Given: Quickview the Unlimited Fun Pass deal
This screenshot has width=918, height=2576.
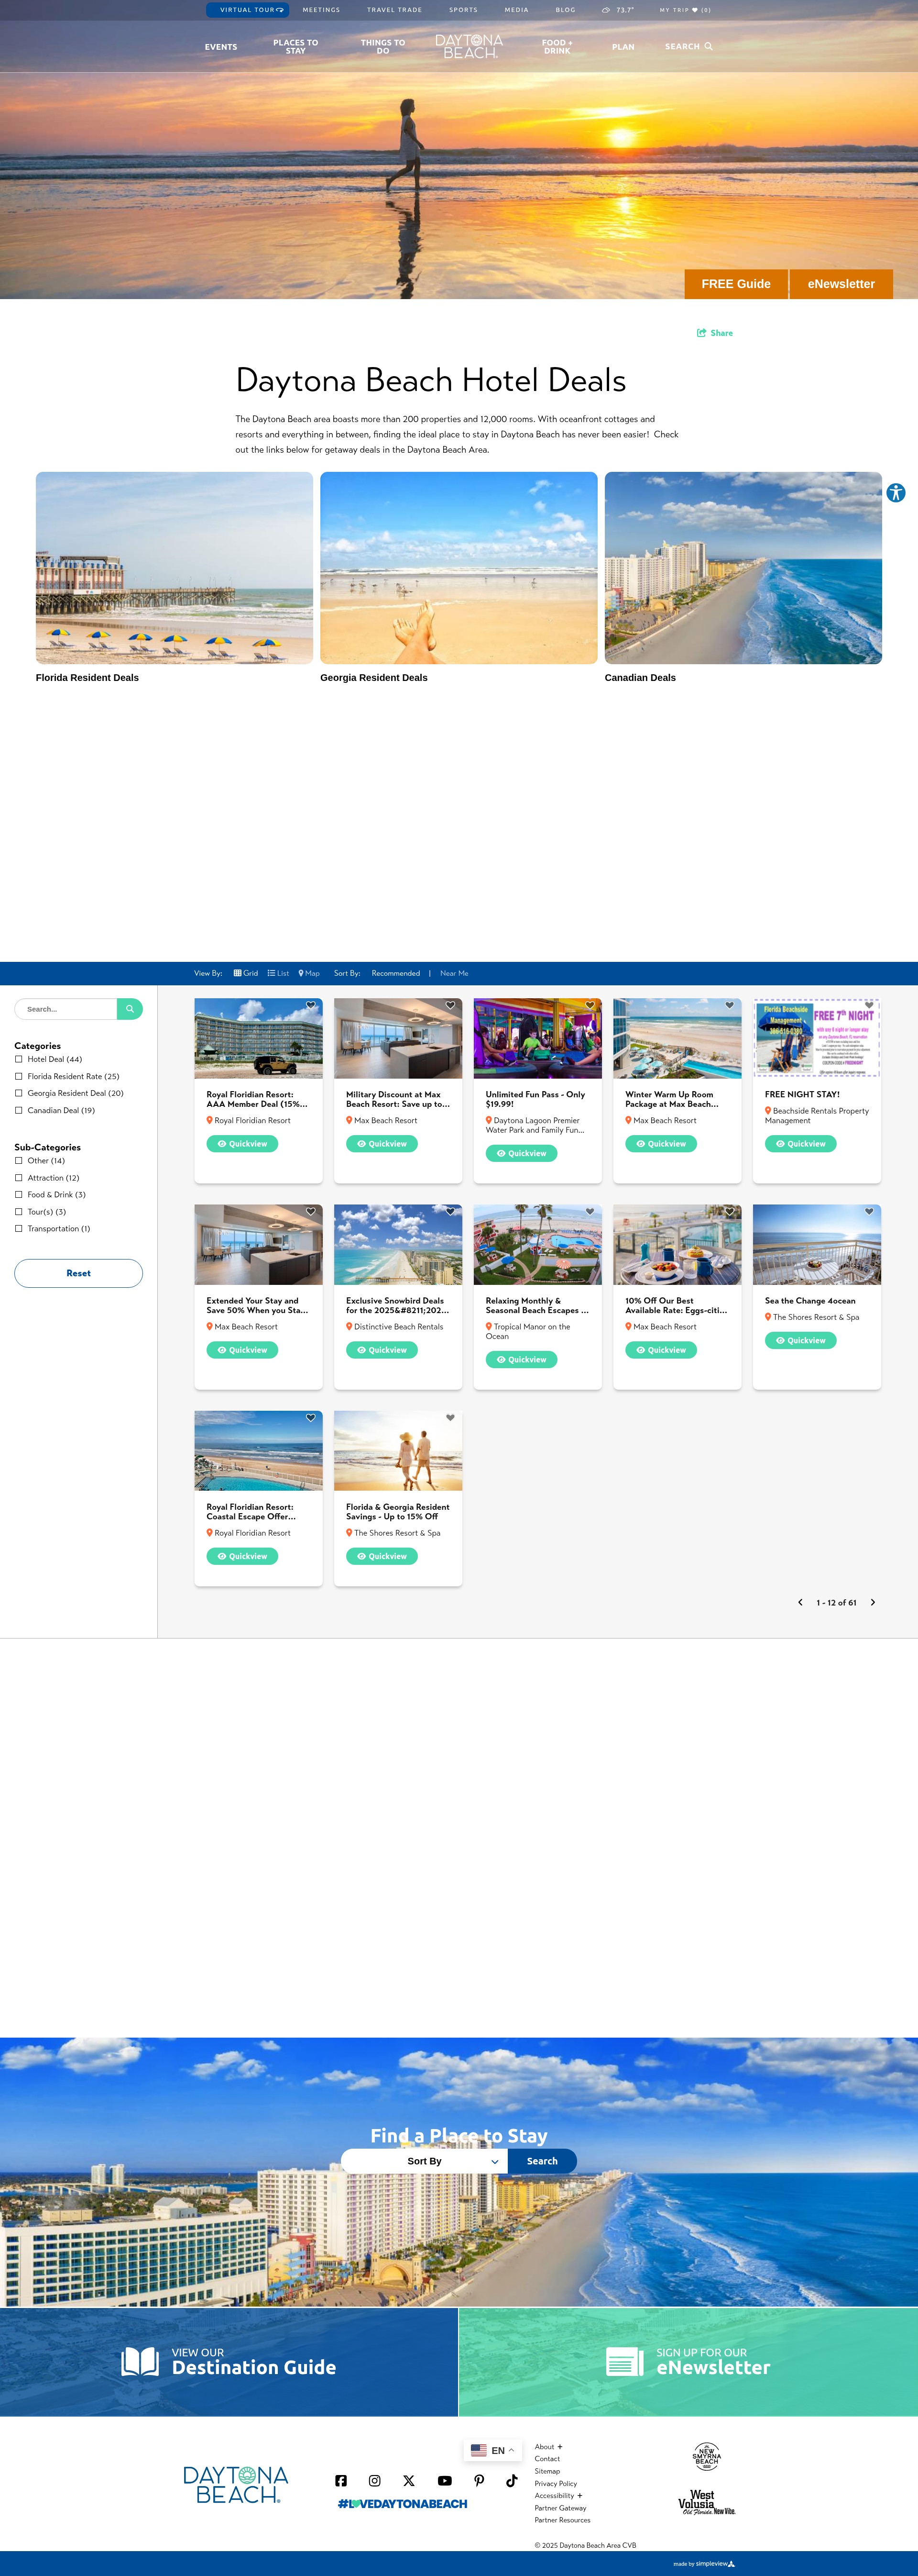Looking at the screenshot, I should tap(522, 1153).
